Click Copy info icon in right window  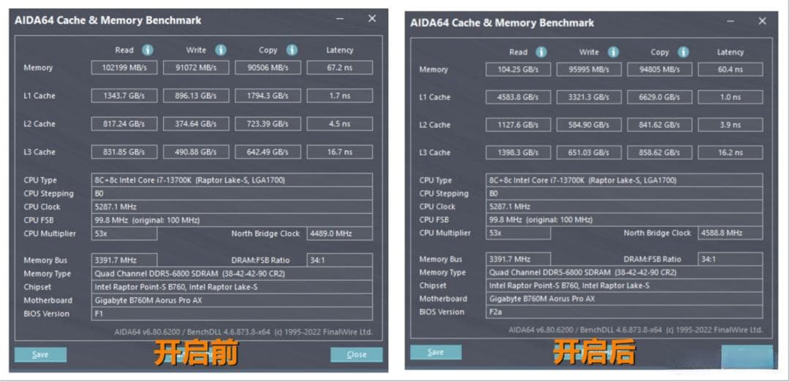pos(683,52)
